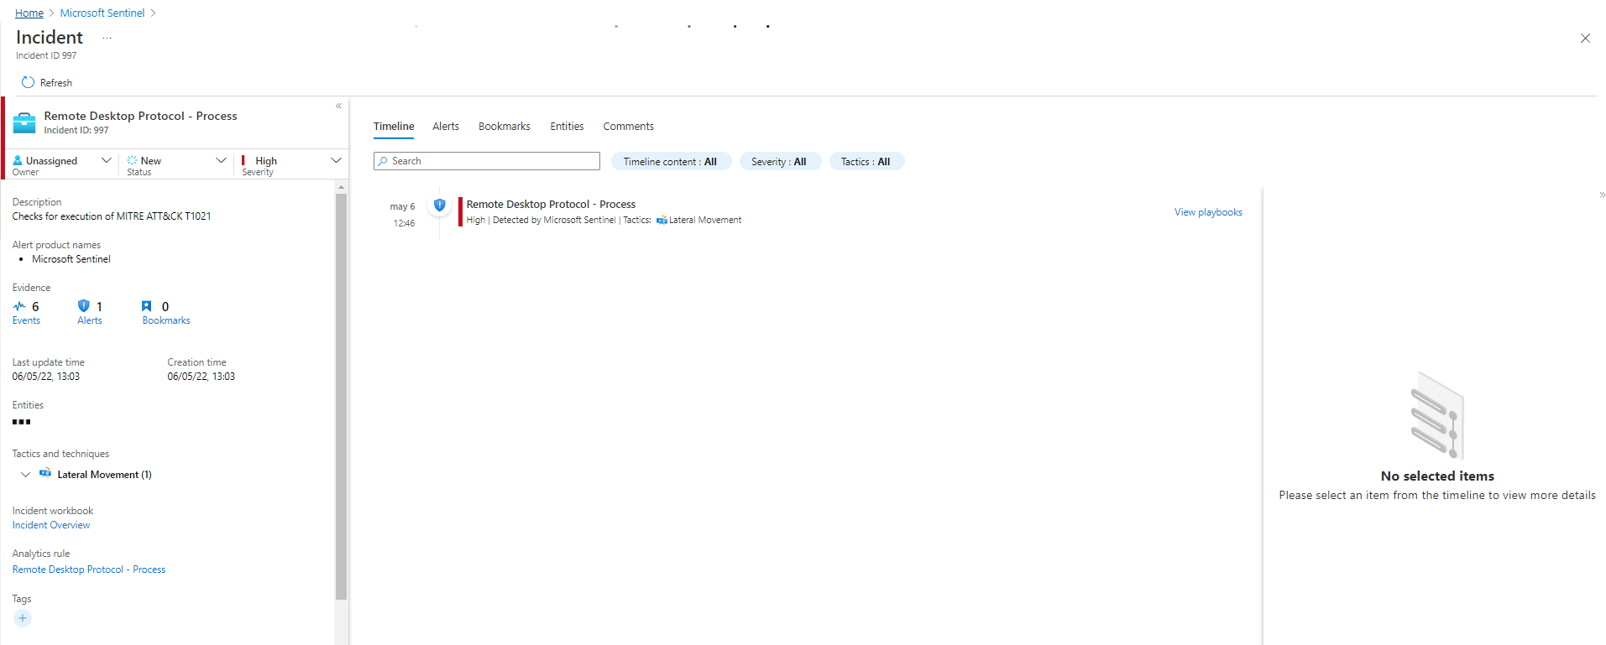1606x645 pixels.
Task: Click the add tag plus icon
Action: click(x=23, y=618)
